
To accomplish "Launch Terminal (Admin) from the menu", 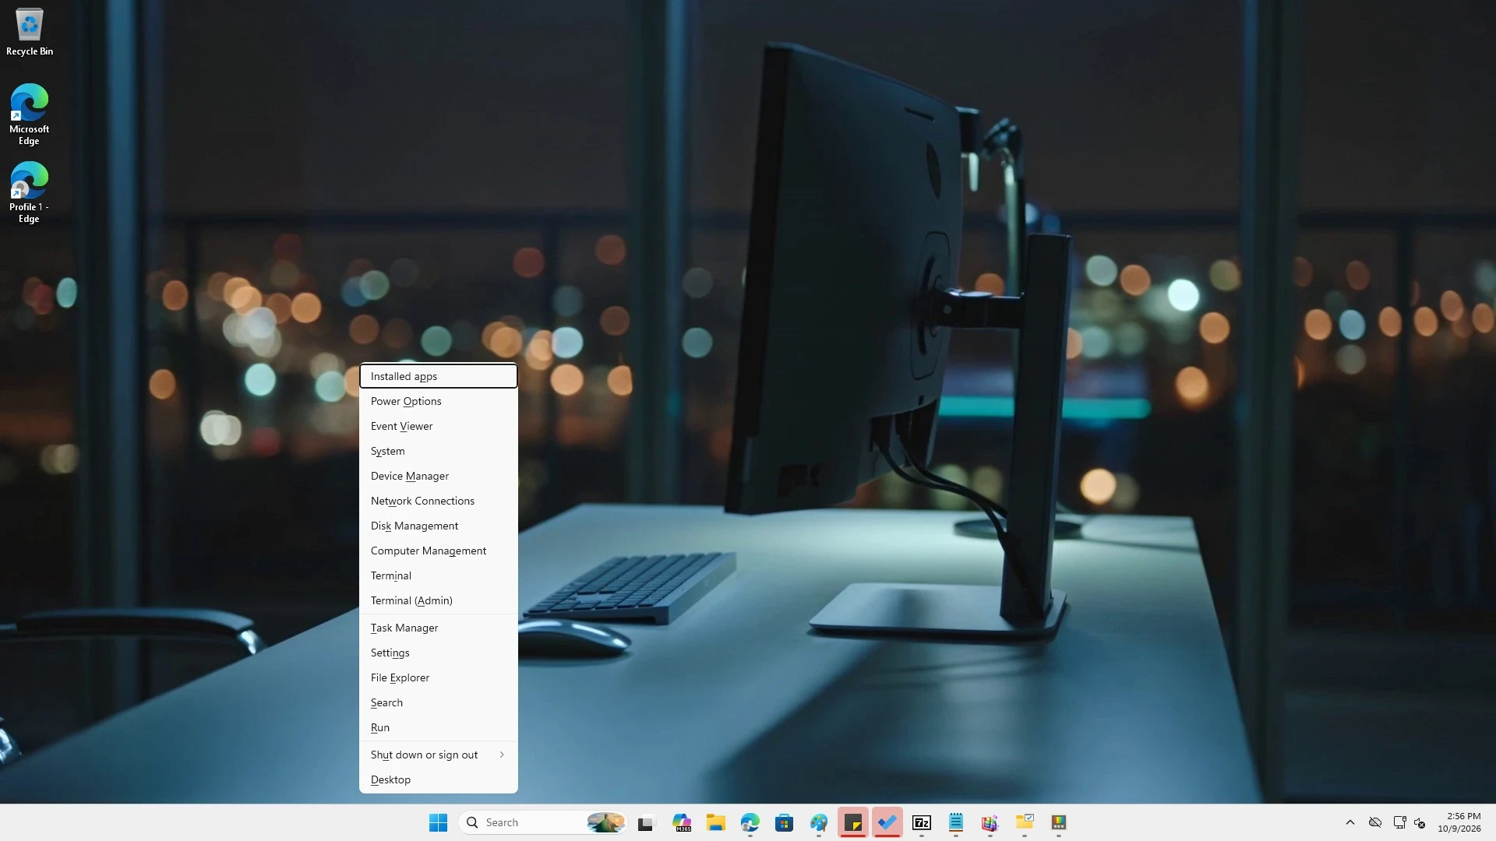I will (x=439, y=600).
